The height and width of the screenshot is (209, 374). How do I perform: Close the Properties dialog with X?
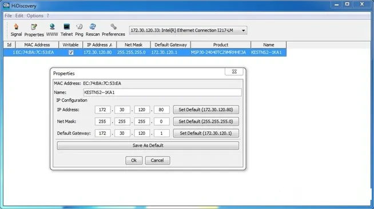pyautogui.click(x=234, y=71)
